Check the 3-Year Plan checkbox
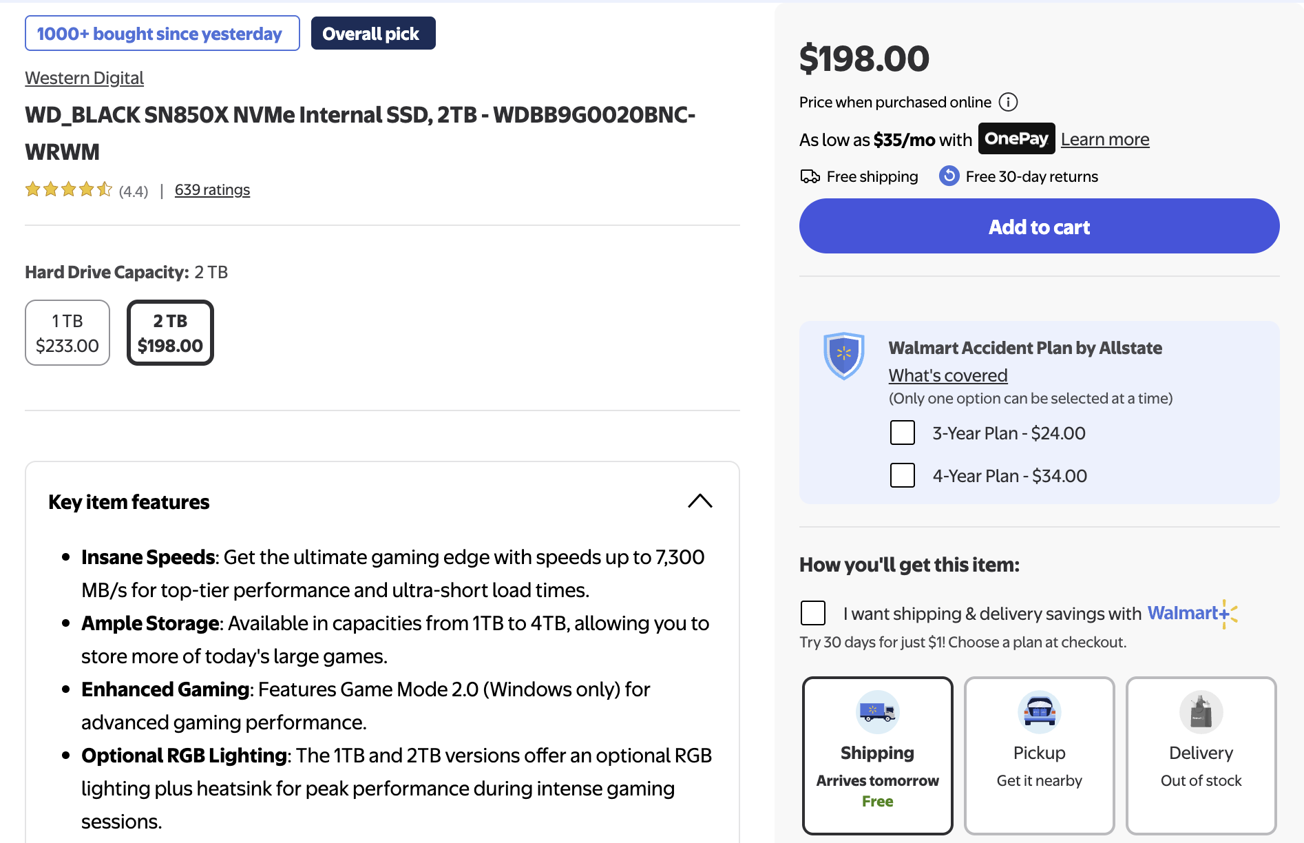The image size is (1304, 843). pos(902,433)
